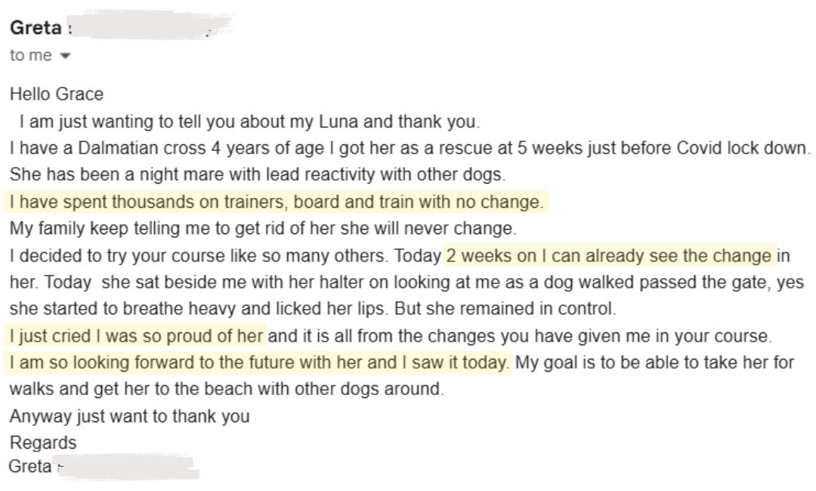The height and width of the screenshot is (491, 816).
Task: Click highlighted "I just cried" phrase
Action: click(x=138, y=336)
